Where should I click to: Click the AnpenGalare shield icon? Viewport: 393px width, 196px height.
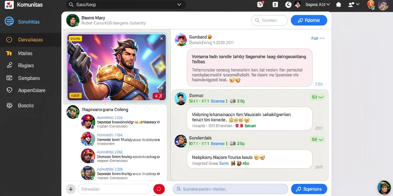tap(9, 90)
